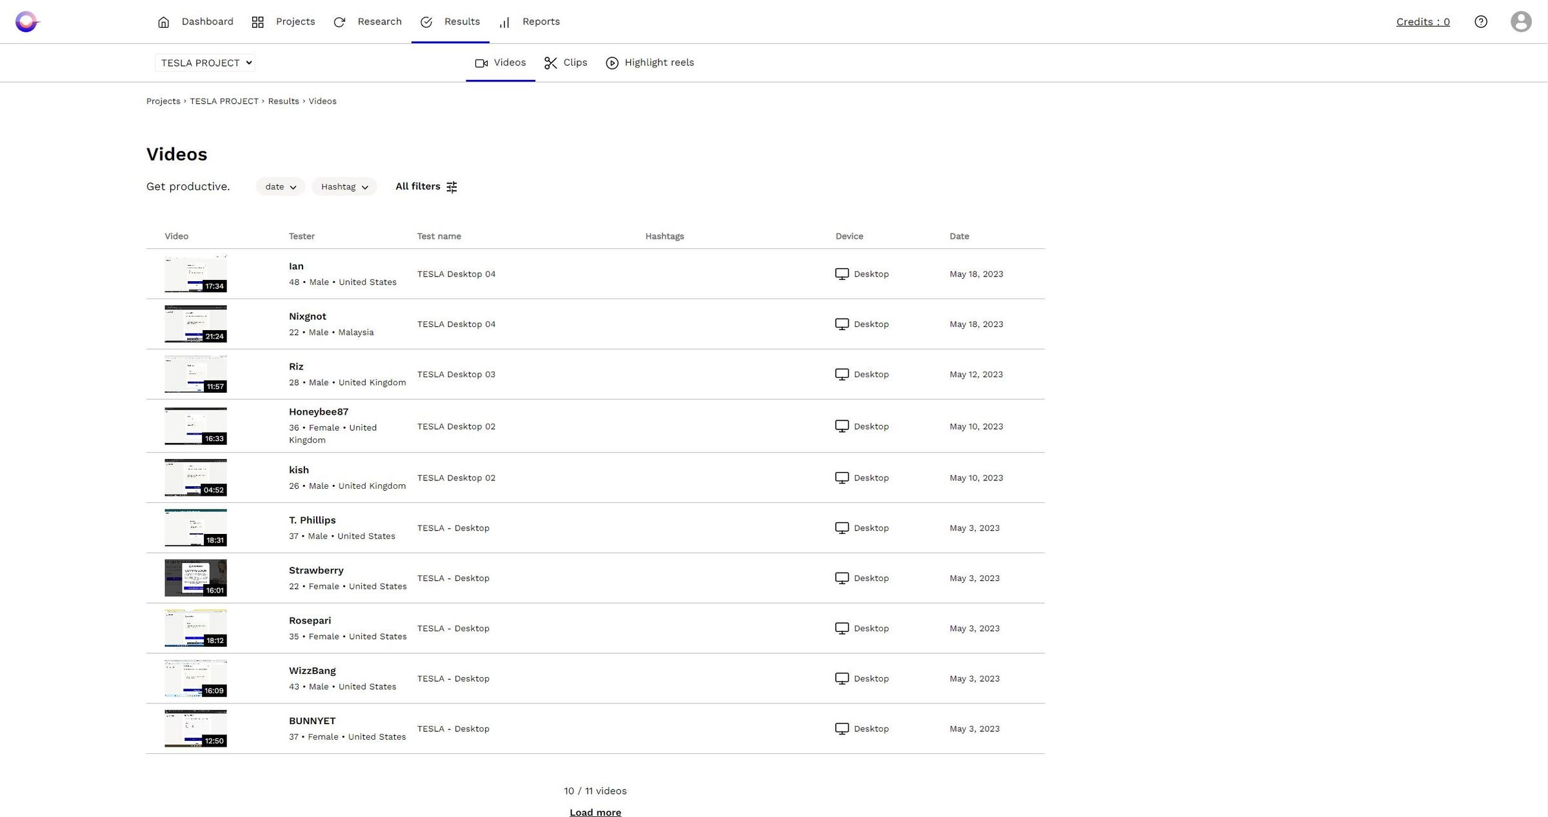Open Reports via the bar chart icon
The width and height of the screenshot is (1548, 817).
(504, 21)
